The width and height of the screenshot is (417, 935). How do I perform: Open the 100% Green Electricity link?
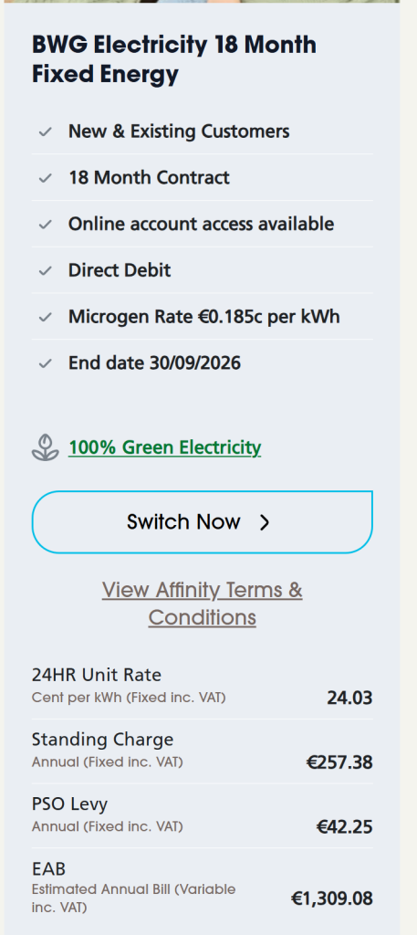[x=164, y=447]
